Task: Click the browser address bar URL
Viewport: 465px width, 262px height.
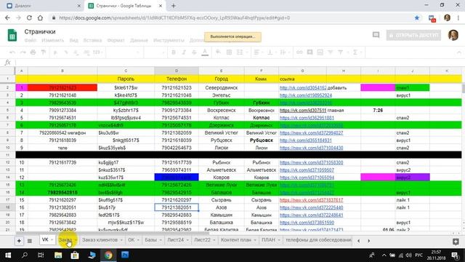Action: pos(174,17)
